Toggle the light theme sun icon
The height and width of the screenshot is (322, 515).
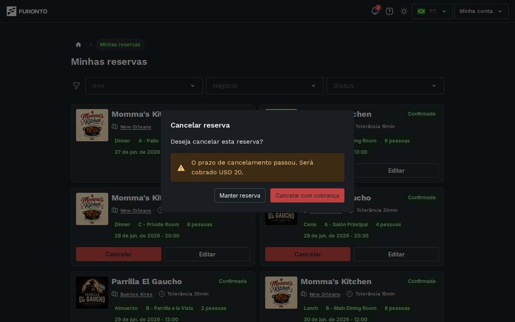coord(404,11)
